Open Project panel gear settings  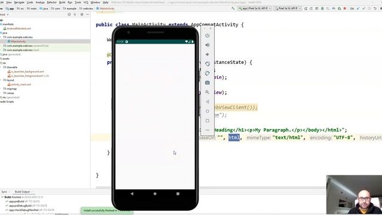(82, 14)
